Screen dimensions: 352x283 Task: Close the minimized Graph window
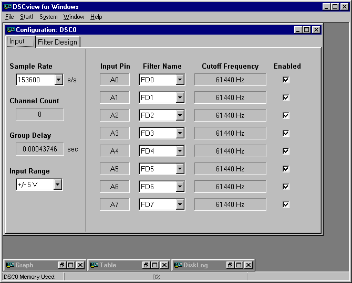tap(80, 265)
